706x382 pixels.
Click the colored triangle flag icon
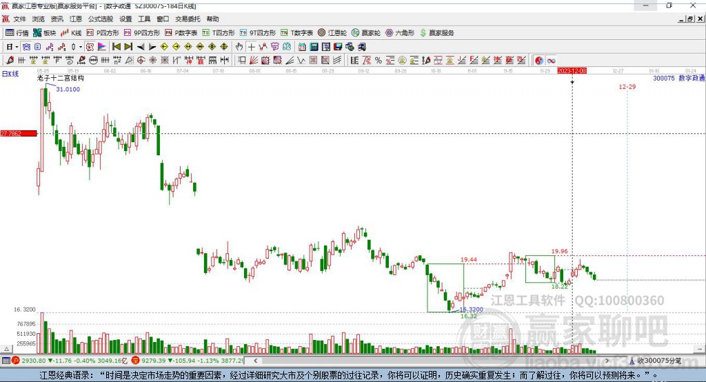click(102, 46)
